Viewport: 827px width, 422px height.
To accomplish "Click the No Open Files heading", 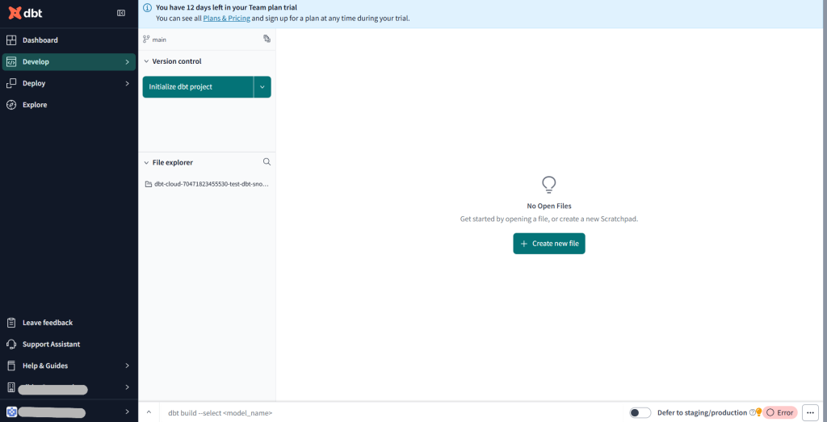I will pos(549,206).
